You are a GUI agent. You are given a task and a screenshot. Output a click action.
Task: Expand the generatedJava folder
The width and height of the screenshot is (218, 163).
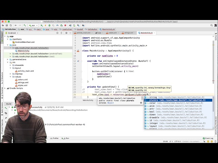[x=8, y=59]
